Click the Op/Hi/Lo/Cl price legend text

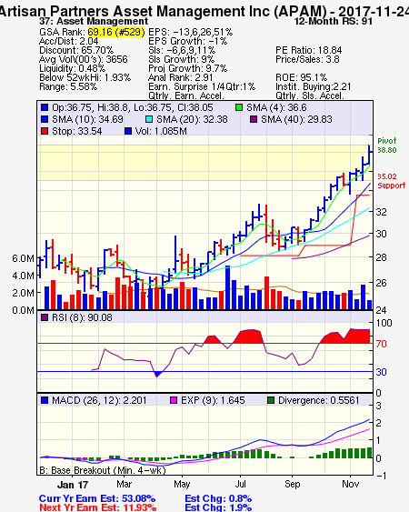tap(133, 107)
